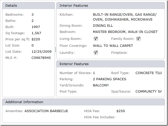This screenshot has width=168, height=126.
Task: Collapse the Interior Features panel header
Action: 110,6
